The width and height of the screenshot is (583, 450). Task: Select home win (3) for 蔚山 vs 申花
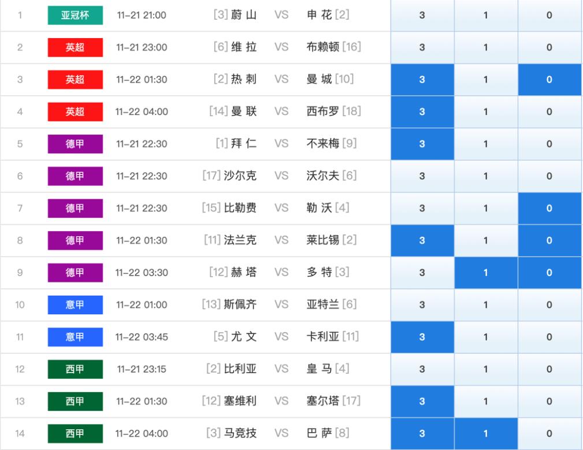pos(422,15)
